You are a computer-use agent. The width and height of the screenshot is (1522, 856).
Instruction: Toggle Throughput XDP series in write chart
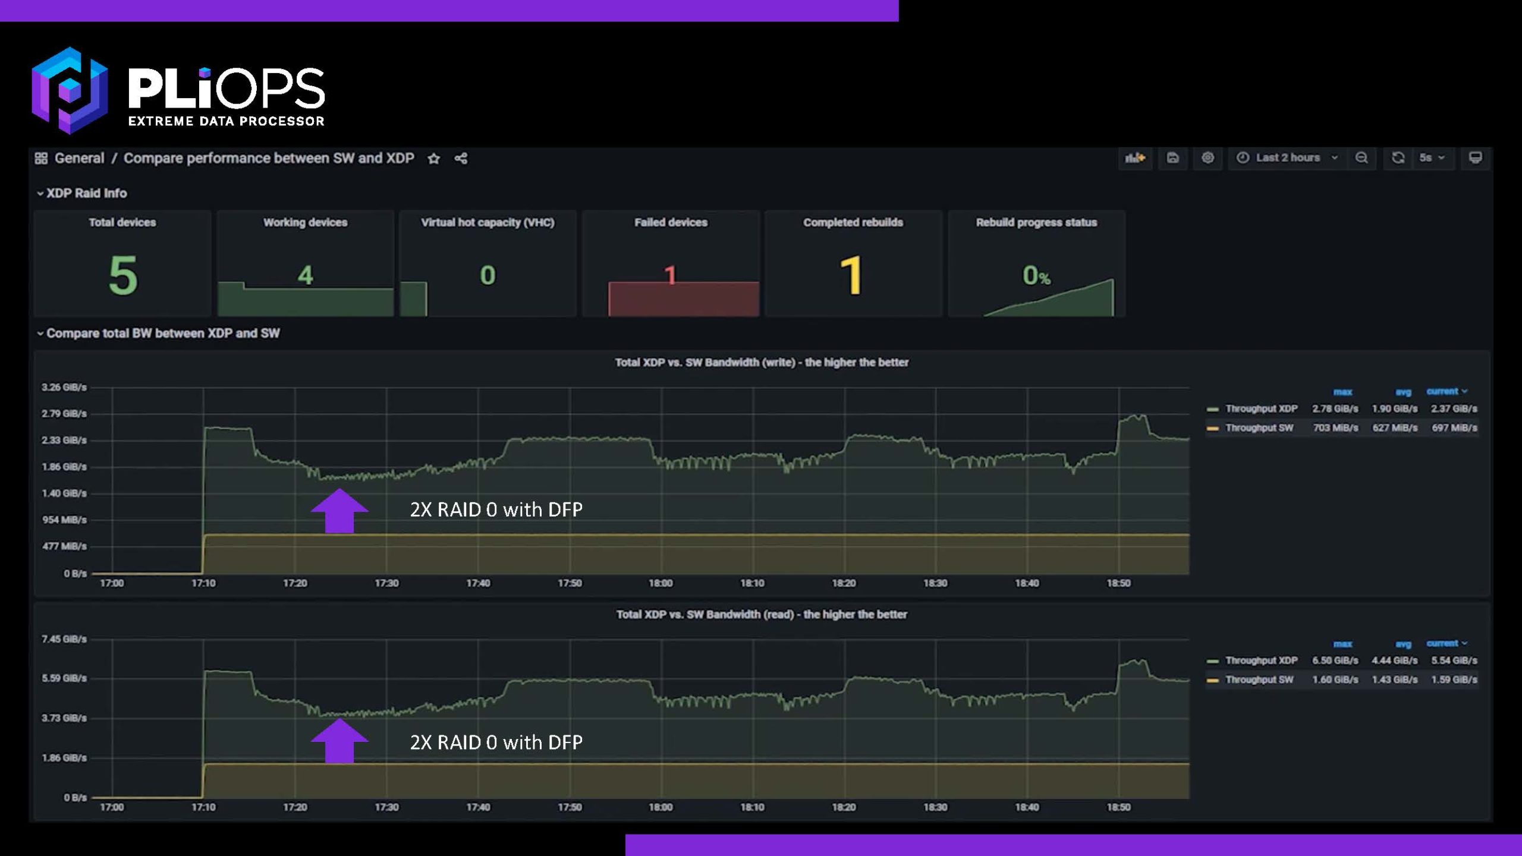[x=1261, y=409]
